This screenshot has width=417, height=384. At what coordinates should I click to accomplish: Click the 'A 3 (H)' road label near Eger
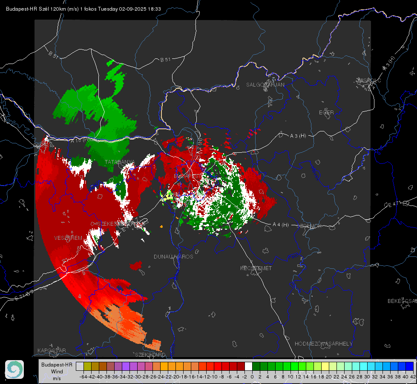(298, 136)
